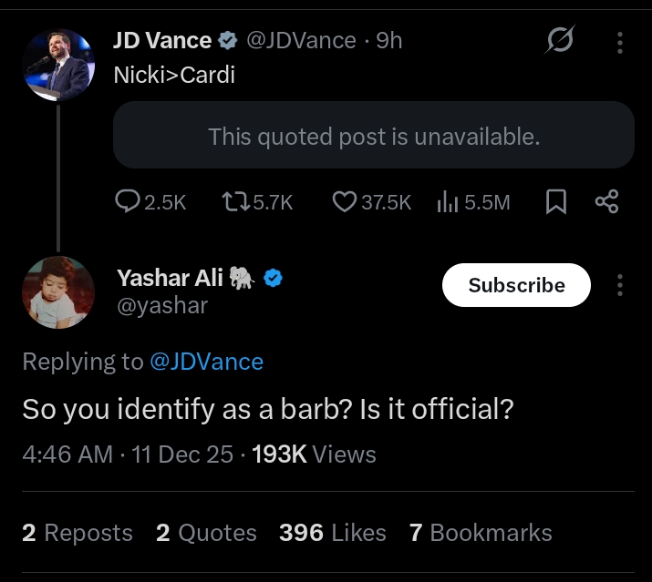Click the Grok slash icon on JD Vance's post
This screenshot has width=652, height=582.
pyautogui.click(x=559, y=42)
